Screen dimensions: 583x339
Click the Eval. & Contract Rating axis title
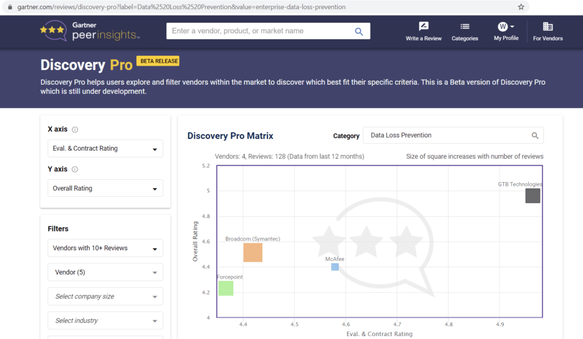point(379,334)
